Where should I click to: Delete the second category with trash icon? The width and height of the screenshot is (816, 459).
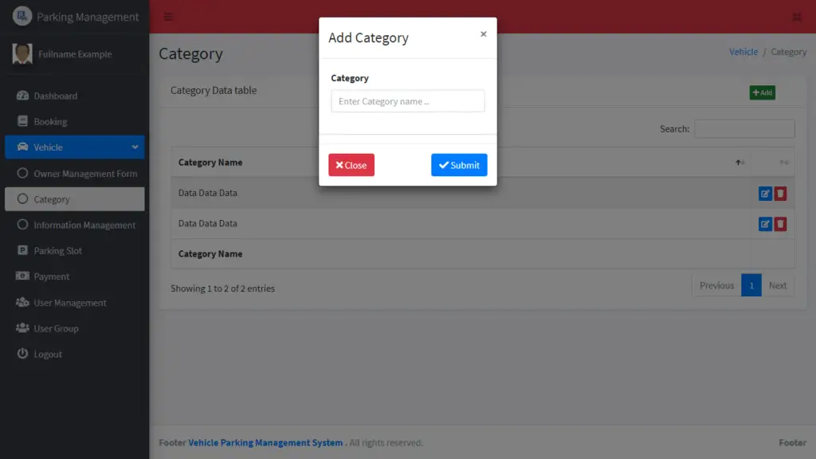coord(782,223)
